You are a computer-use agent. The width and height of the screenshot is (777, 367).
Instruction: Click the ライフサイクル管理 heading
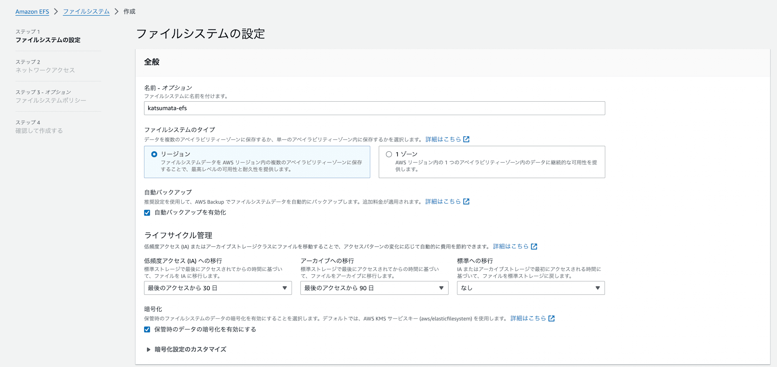[178, 235]
